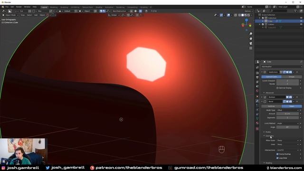Open the Modifier properties wrench tab
Viewport: 304px width, 171px height.
257,101
